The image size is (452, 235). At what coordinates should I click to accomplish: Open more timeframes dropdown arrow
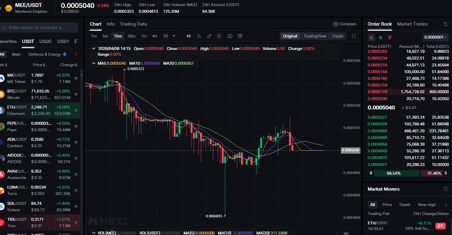[x=174, y=36]
